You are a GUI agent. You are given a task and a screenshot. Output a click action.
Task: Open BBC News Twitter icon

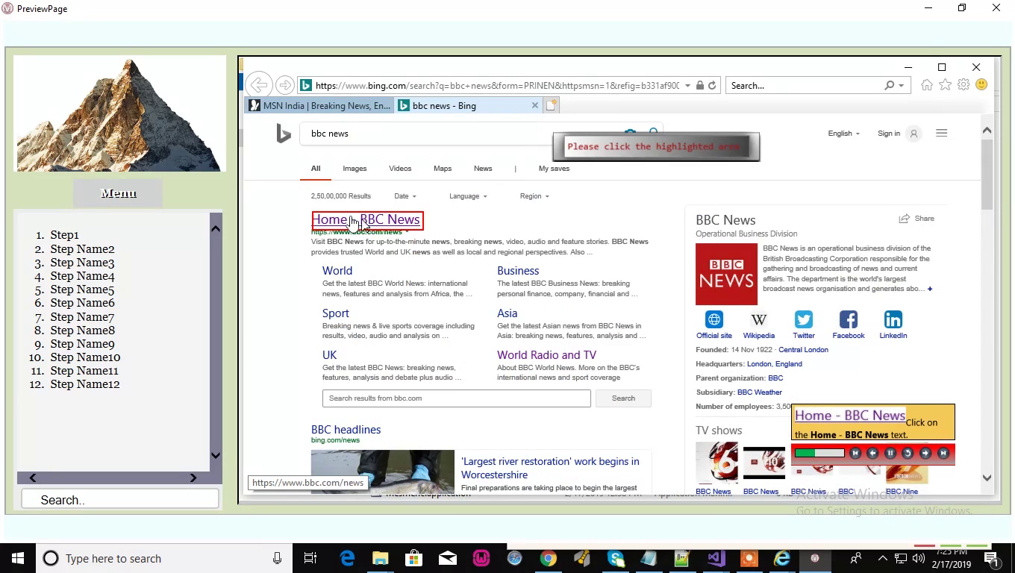(x=804, y=320)
